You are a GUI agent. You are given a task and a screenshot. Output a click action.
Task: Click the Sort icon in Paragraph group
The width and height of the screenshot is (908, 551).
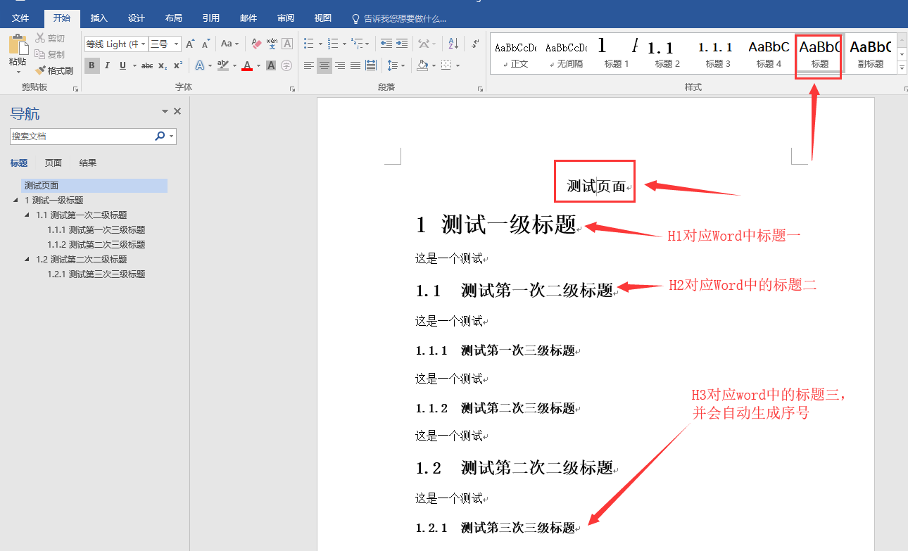pyautogui.click(x=453, y=44)
